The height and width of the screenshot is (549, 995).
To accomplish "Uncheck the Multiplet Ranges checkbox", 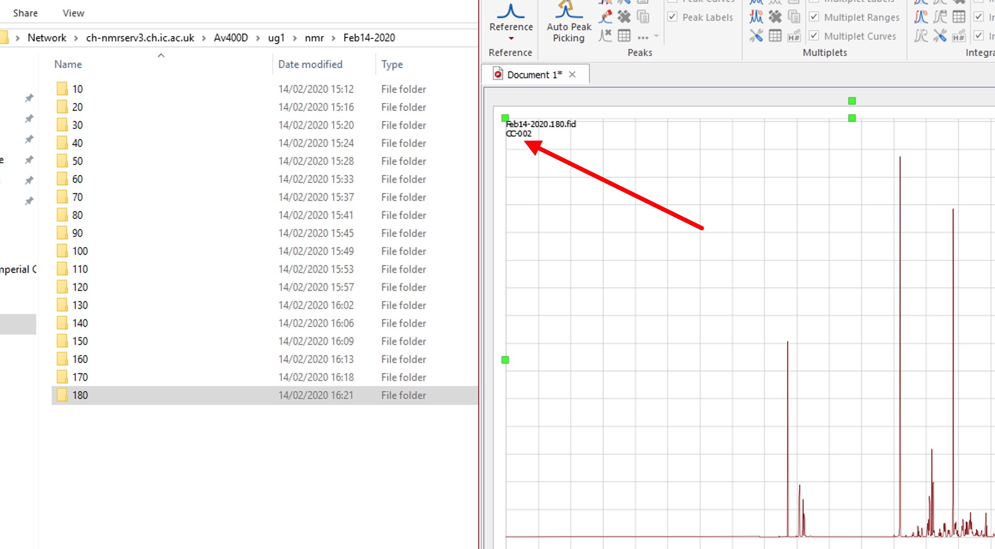I will click(x=814, y=17).
